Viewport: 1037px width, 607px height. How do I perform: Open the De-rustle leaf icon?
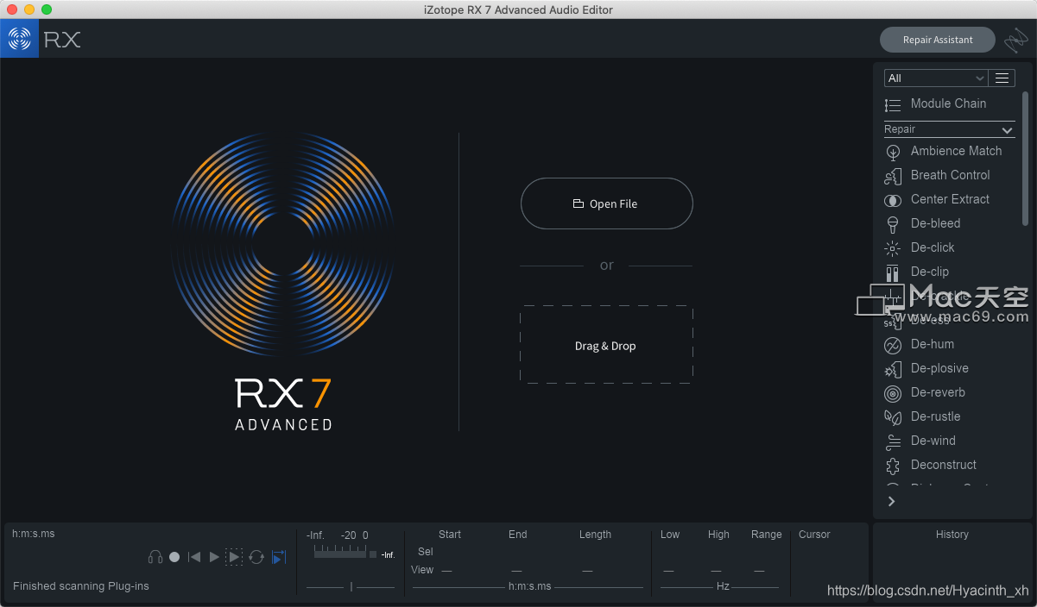(893, 417)
